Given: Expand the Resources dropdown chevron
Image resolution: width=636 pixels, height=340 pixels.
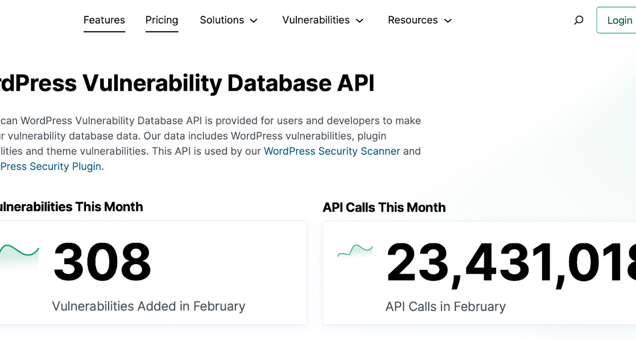Looking at the screenshot, I should coord(448,21).
